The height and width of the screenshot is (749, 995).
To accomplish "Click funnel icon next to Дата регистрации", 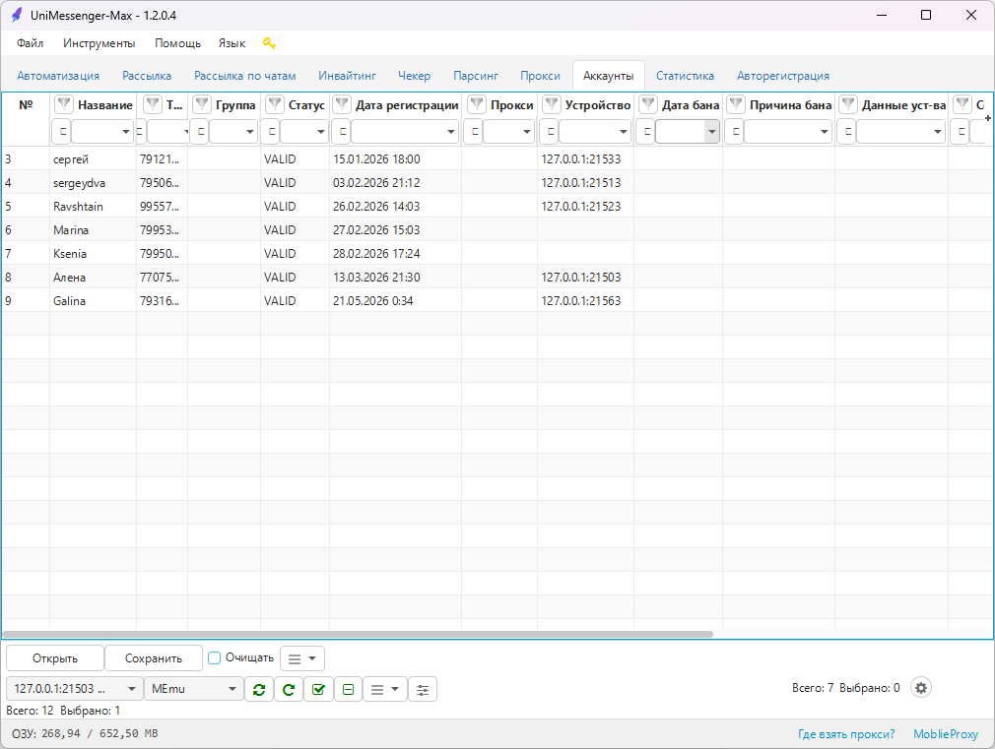I will pos(342,104).
